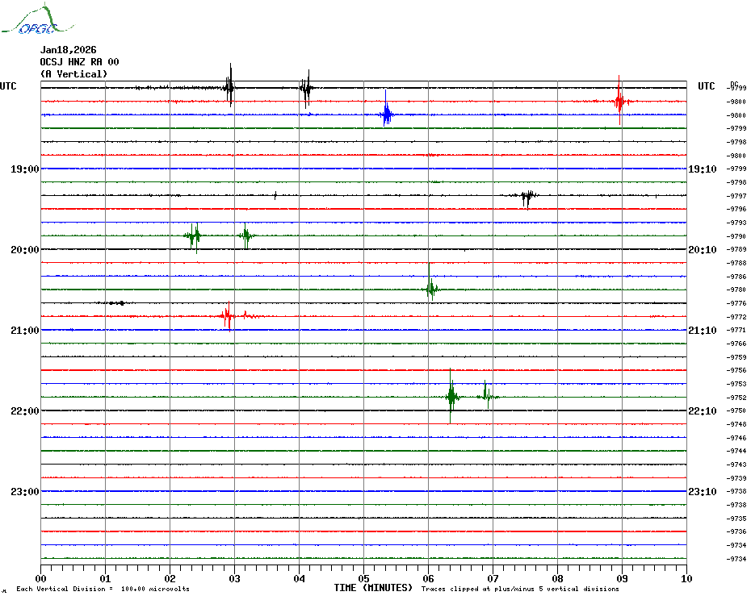The image size is (751, 600).
Task: Select the 21:00 hour marker
Action: point(24,331)
